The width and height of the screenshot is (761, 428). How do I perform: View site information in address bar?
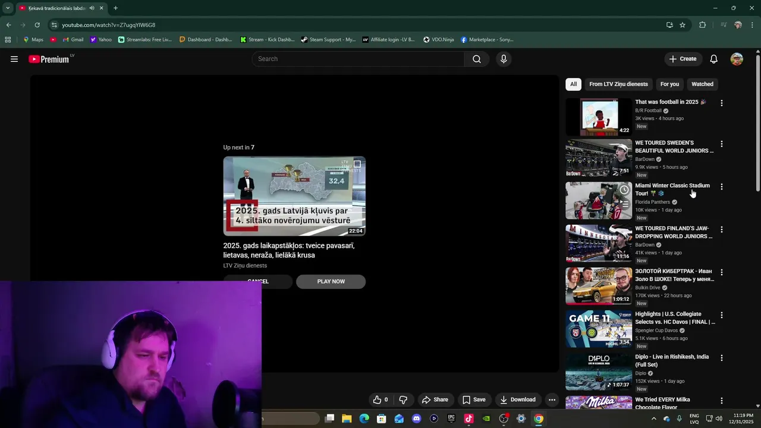[54, 25]
